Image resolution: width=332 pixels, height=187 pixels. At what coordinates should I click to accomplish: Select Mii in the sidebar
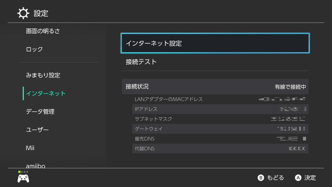pyautogui.click(x=30, y=148)
